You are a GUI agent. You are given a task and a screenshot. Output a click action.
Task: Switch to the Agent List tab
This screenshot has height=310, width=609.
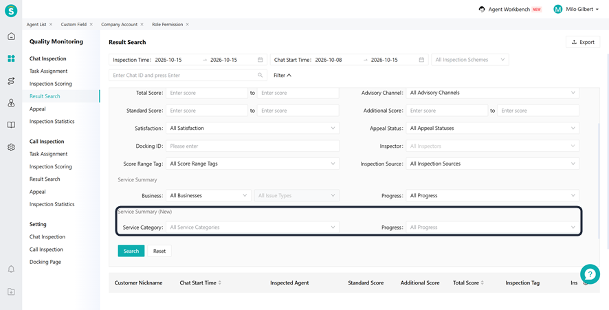tap(36, 24)
